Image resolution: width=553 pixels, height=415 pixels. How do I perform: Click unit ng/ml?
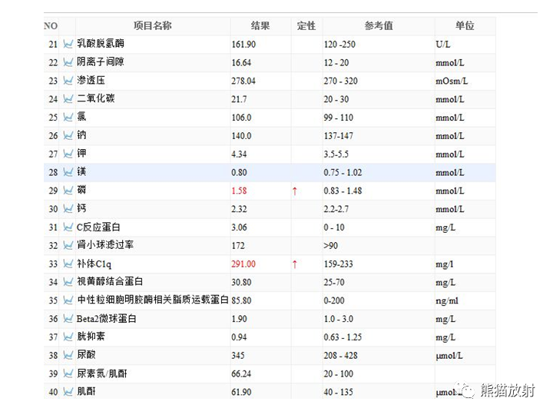coord(447,300)
